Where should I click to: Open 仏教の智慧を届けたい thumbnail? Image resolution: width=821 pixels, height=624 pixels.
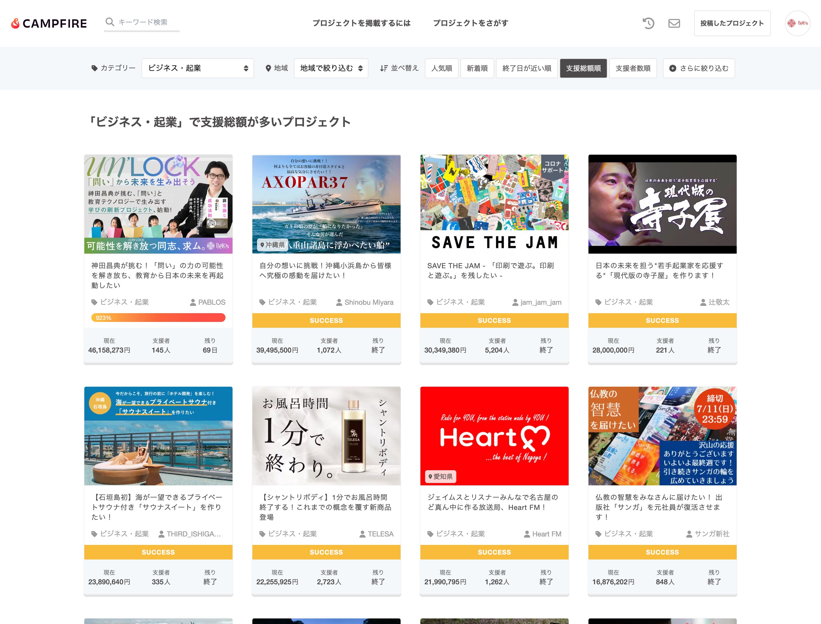[x=662, y=436]
